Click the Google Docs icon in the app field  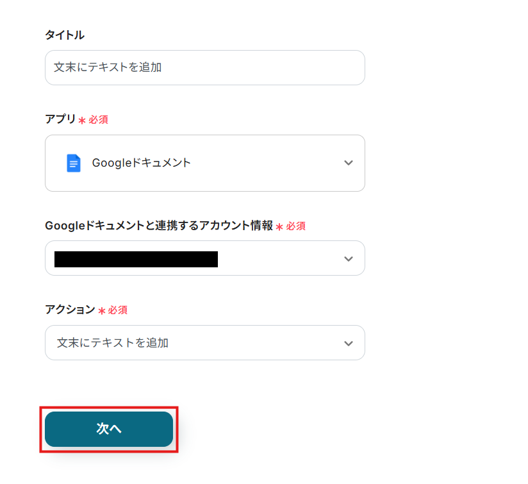point(74,163)
